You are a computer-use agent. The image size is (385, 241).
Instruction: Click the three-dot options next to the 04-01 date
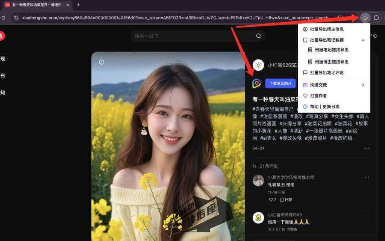[x=367, y=148]
